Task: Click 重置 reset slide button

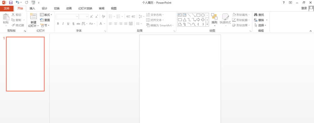Action: 45,20
